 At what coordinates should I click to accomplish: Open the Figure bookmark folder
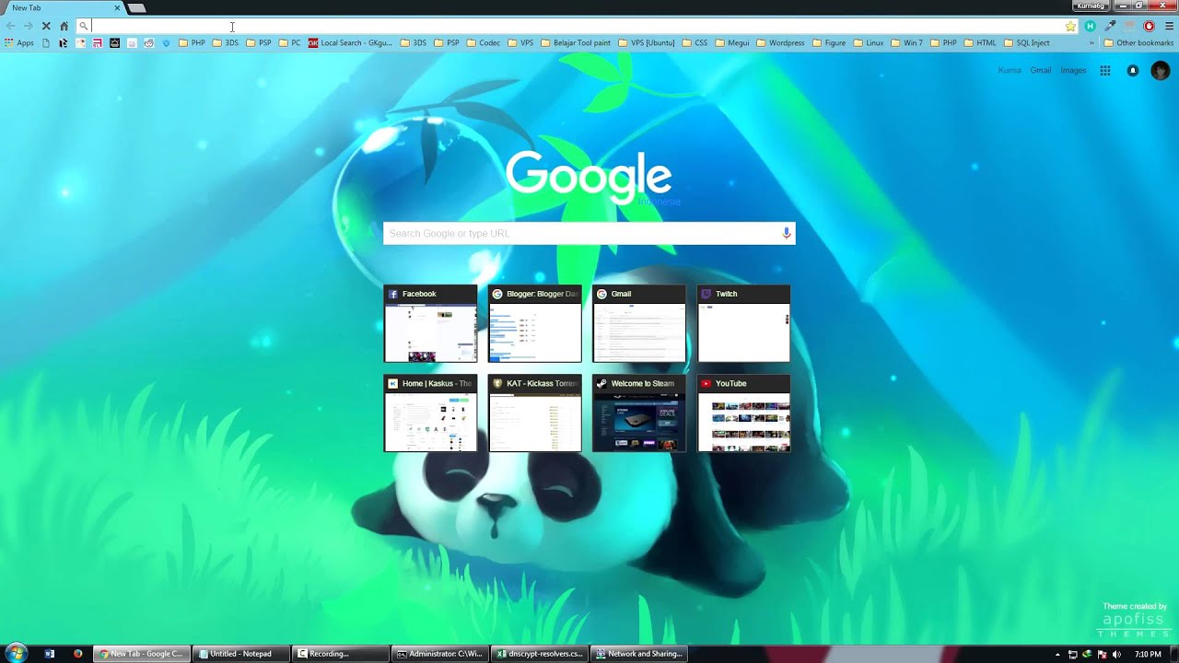(x=829, y=43)
